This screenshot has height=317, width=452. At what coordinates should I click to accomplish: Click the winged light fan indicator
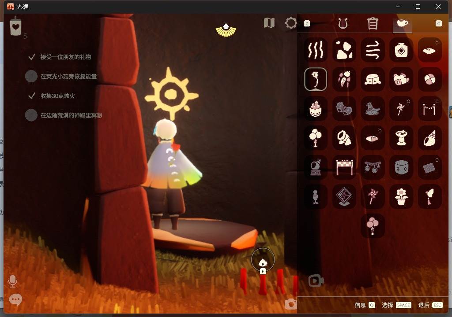pyautogui.click(x=226, y=30)
